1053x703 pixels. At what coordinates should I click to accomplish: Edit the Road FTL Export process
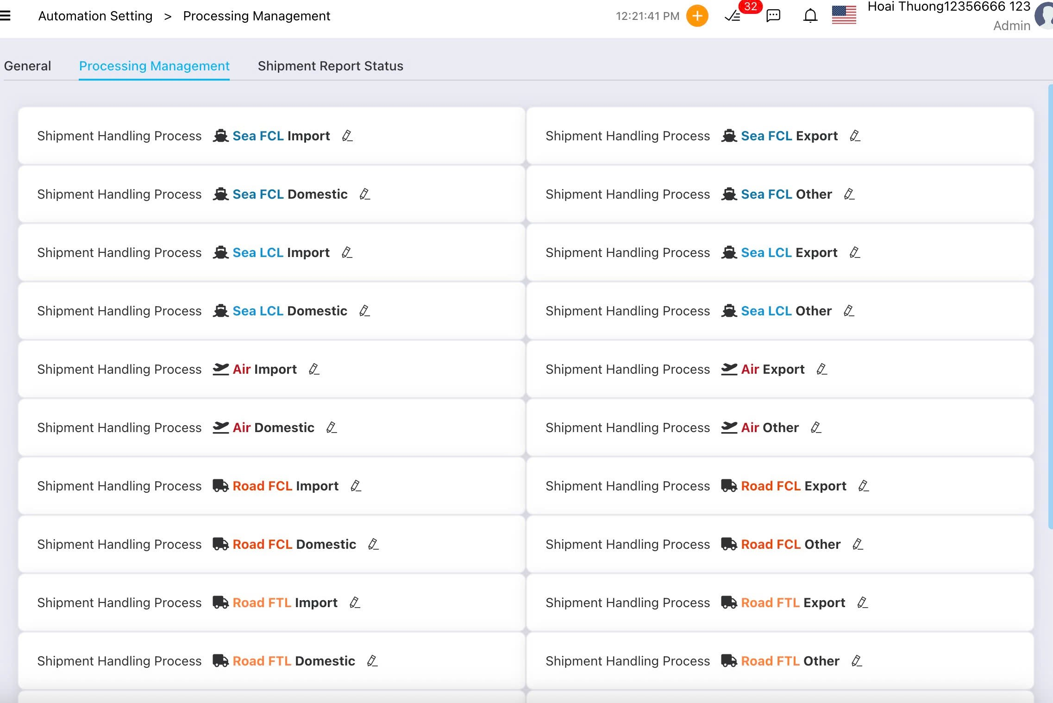[862, 603]
